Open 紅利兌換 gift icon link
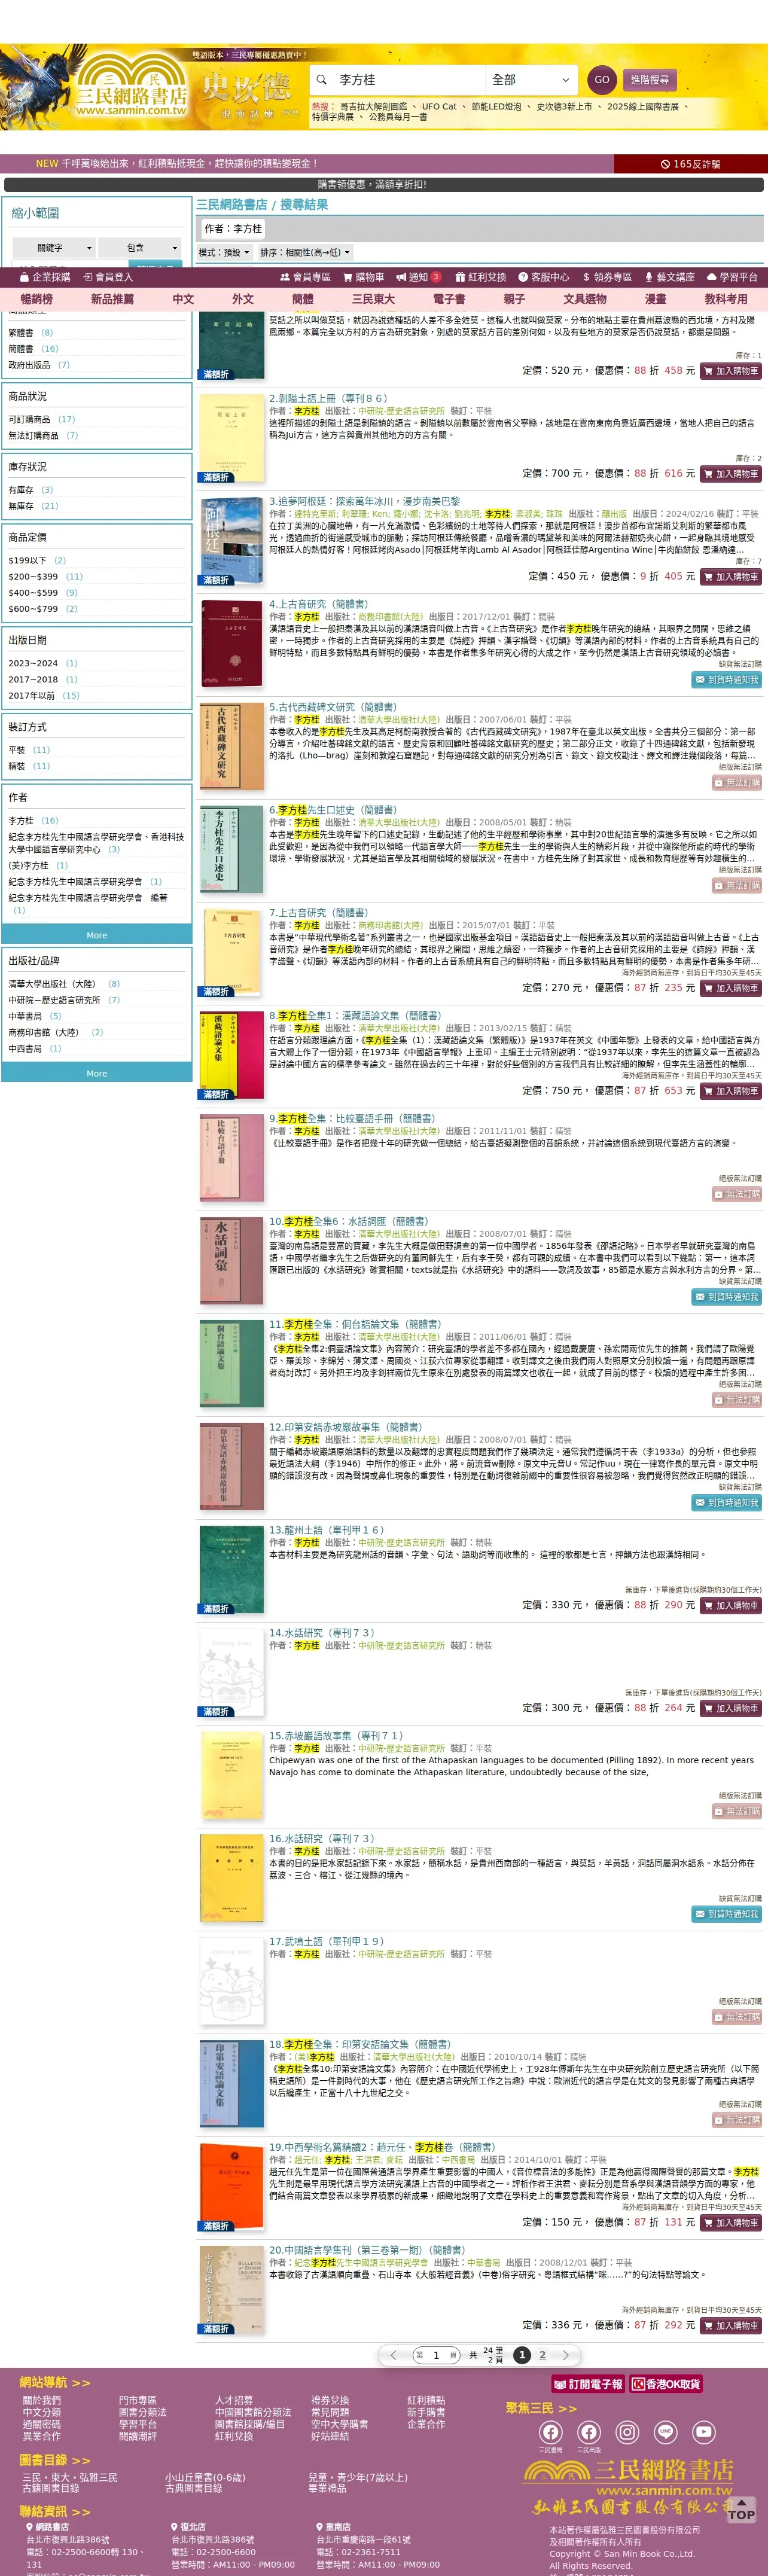768x2576 pixels. (x=481, y=277)
